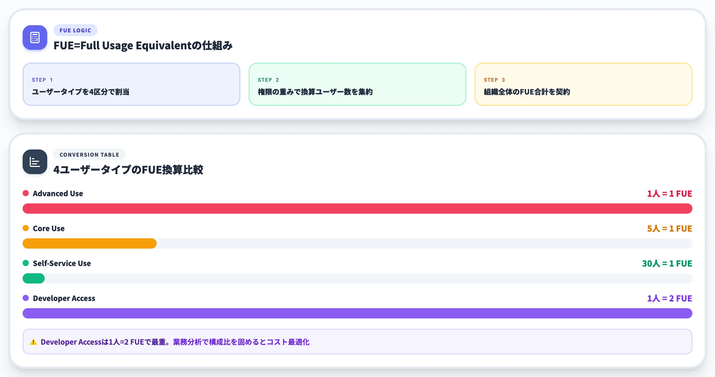
Task: Open the STEP 2 weighted aggregation card
Action: click(x=357, y=84)
